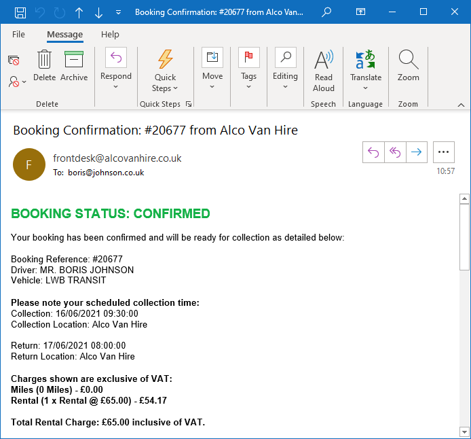
Task: Click "Return: 17/06/2021 08:00:00" line
Action: 68,345
